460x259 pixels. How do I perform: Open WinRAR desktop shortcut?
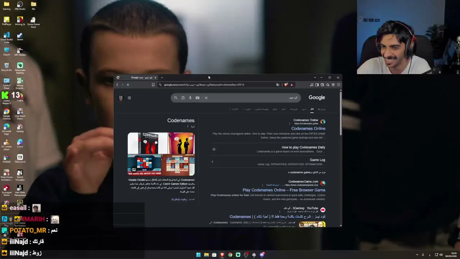6,159
